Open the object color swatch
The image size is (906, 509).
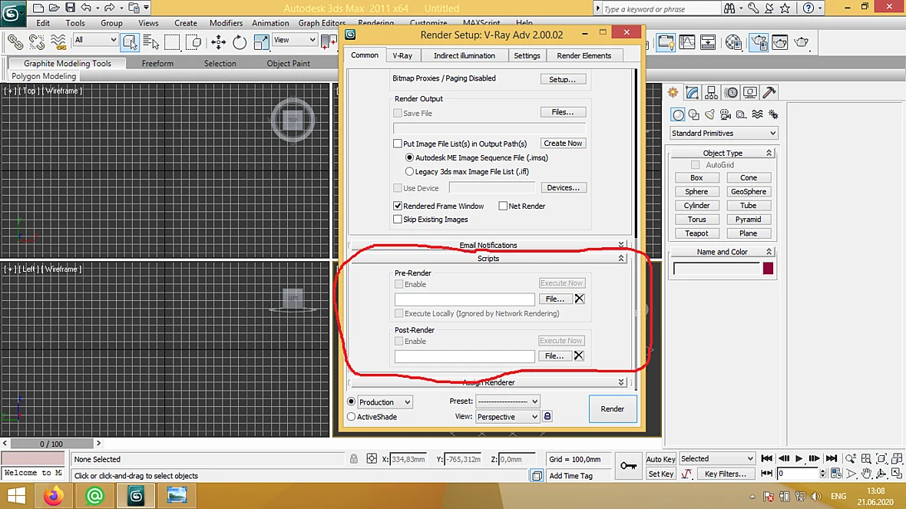pyautogui.click(x=768, y=268)
